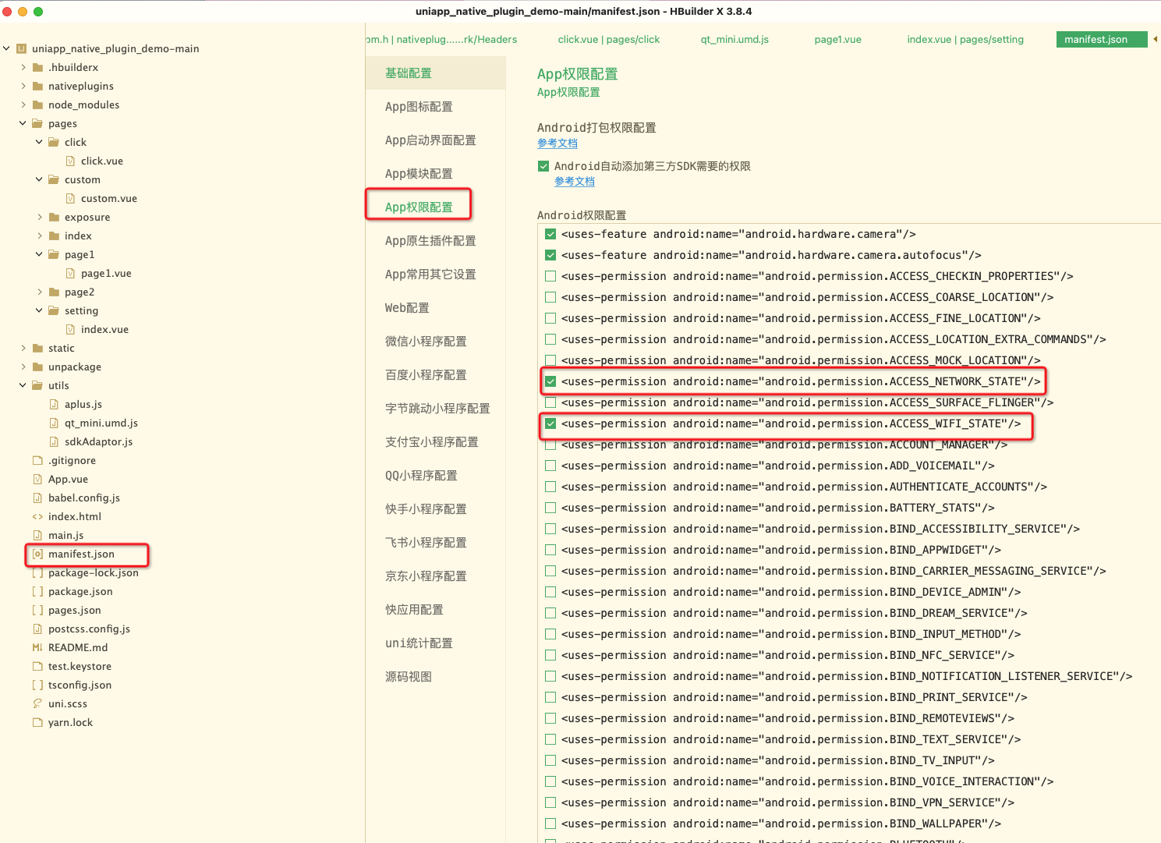The height and width of the screenshot is (843, 1161).
Task: Click the .gitignore file icon
Action: pos(37,461)
